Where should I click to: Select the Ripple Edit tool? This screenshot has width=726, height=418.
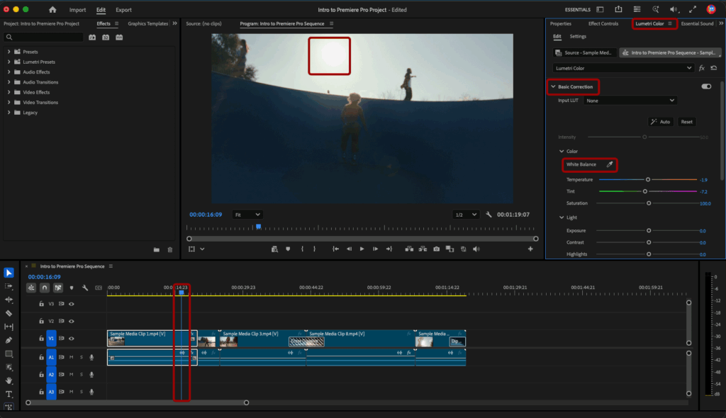click(x=9, y=300)
